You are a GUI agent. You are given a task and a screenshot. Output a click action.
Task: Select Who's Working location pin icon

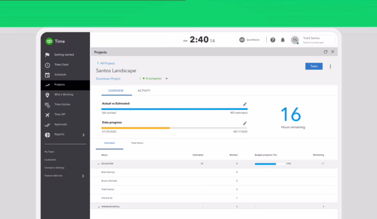coord(47,95)
